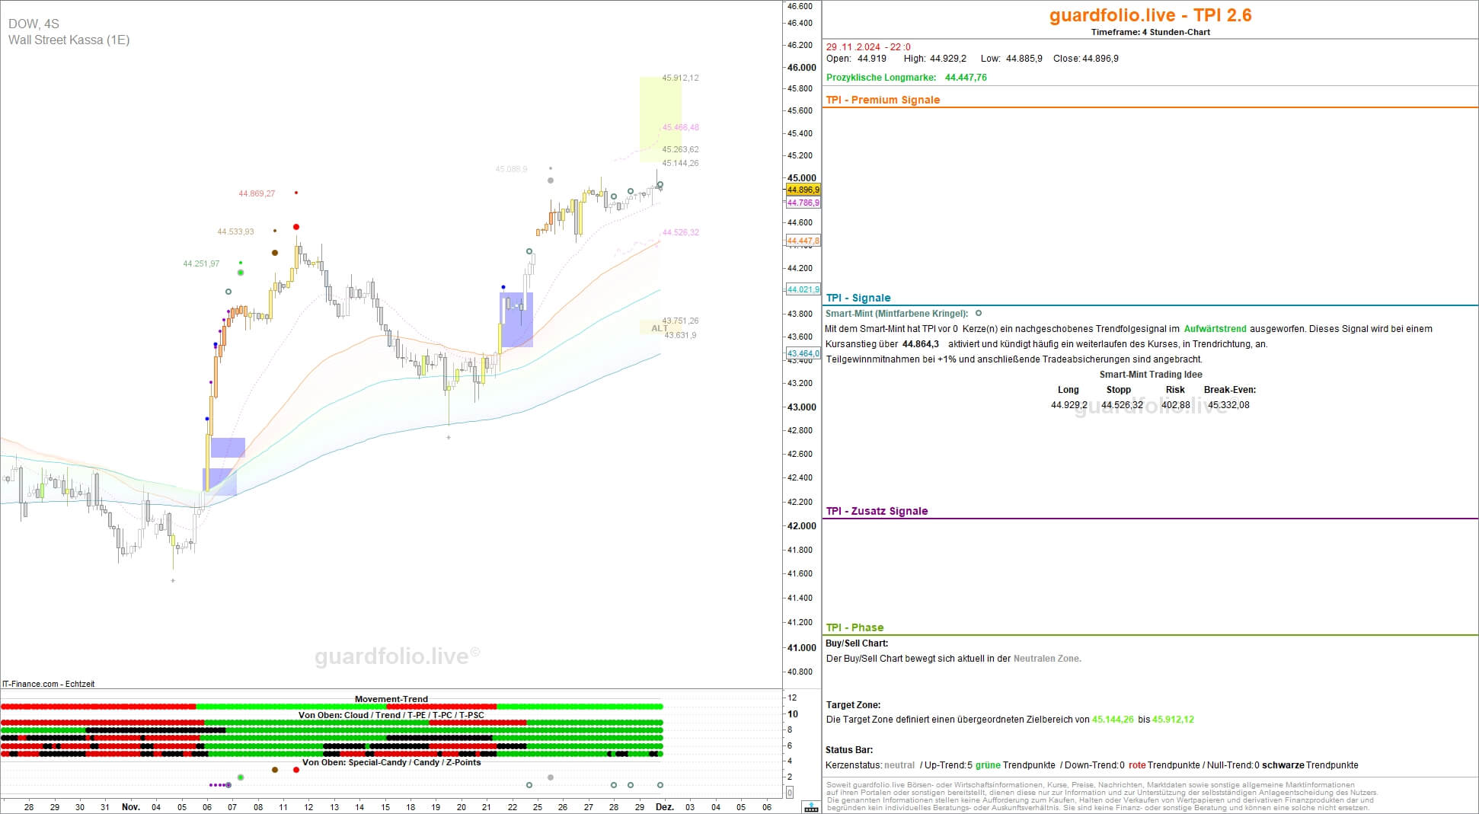The width and height of the screenshot is (1479, 814).
Task: Click the brown dot in the Special-Candy row
Action: point(275,770)
